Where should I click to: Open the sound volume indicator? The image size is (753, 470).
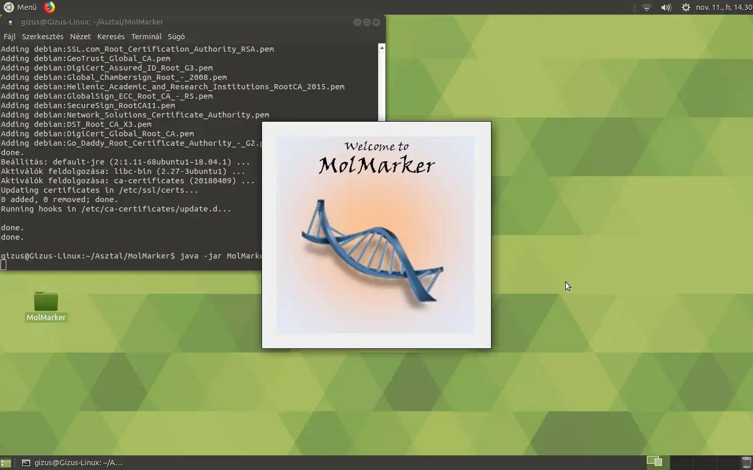point(666,7)
